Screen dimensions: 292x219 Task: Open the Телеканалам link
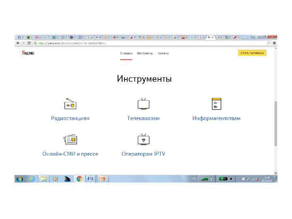click(144, 118)
